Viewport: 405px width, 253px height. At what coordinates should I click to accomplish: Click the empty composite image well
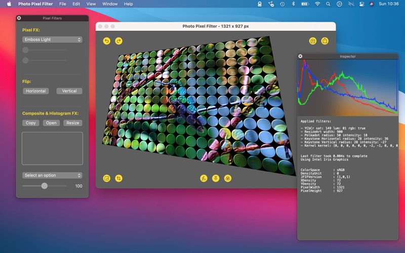52,148
